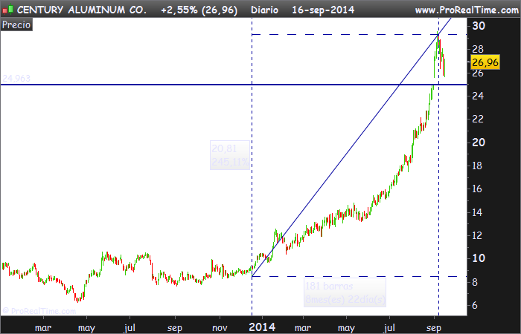This screenshot has height=334, width=521.
Task: Click the 8 price axis label
Action: (475, 282)
